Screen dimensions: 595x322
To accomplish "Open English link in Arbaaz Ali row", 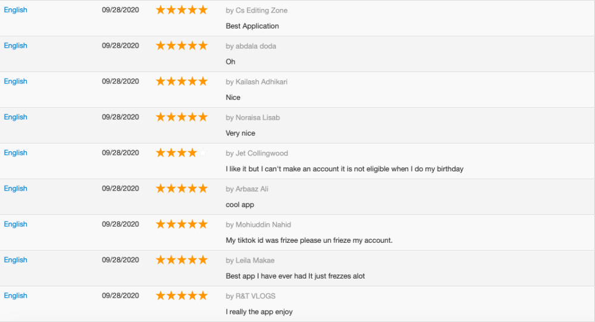I will [15, 189].
